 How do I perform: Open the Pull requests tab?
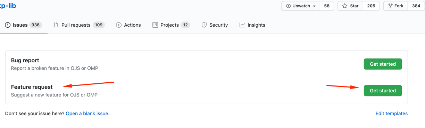pos(79,25)
